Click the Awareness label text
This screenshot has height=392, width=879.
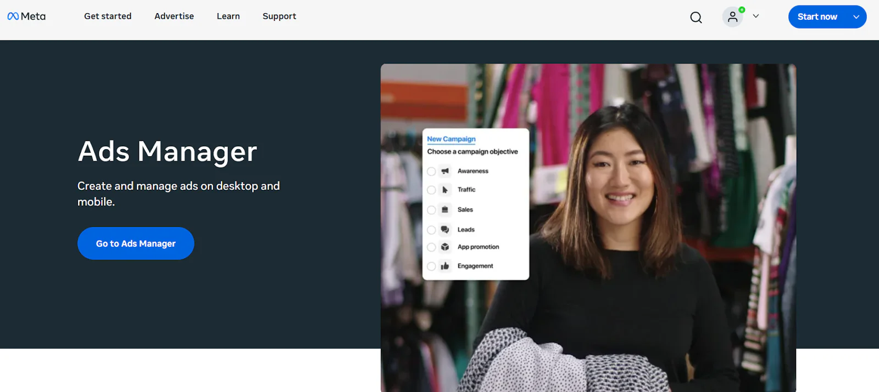472,171
